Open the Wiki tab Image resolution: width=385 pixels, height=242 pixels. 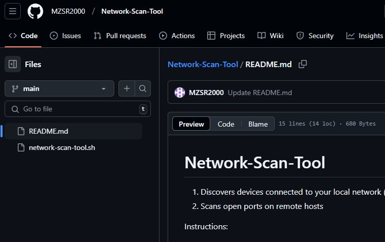(270, 36)
